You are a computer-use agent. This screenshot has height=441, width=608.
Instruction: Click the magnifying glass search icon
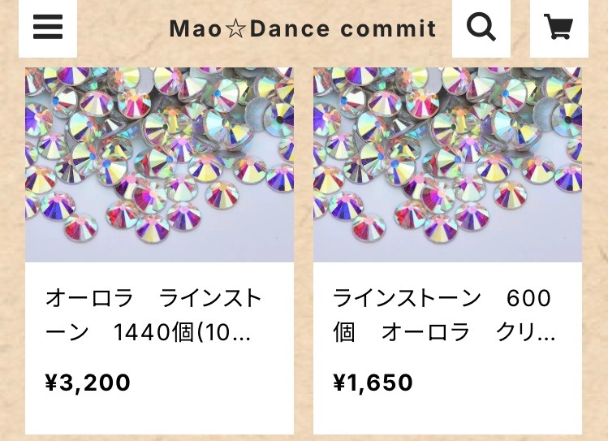click(481, 28)
